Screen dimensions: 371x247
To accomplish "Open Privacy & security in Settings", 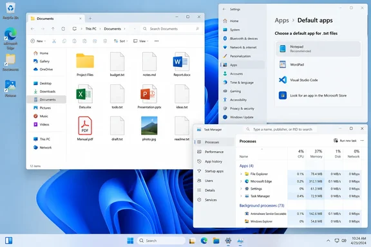I will (x=243, y=109).
